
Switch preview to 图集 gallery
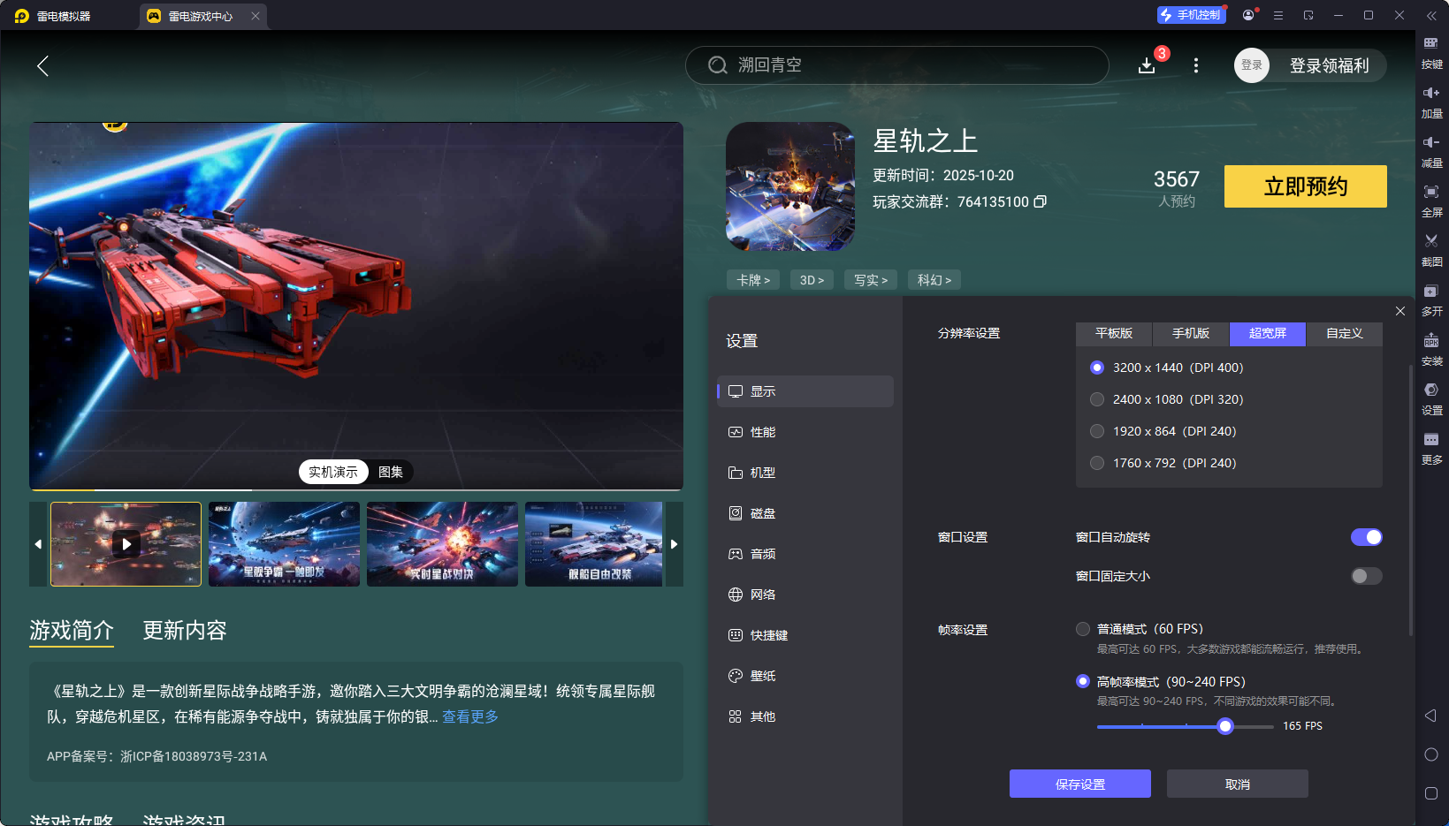click(391, 472)
